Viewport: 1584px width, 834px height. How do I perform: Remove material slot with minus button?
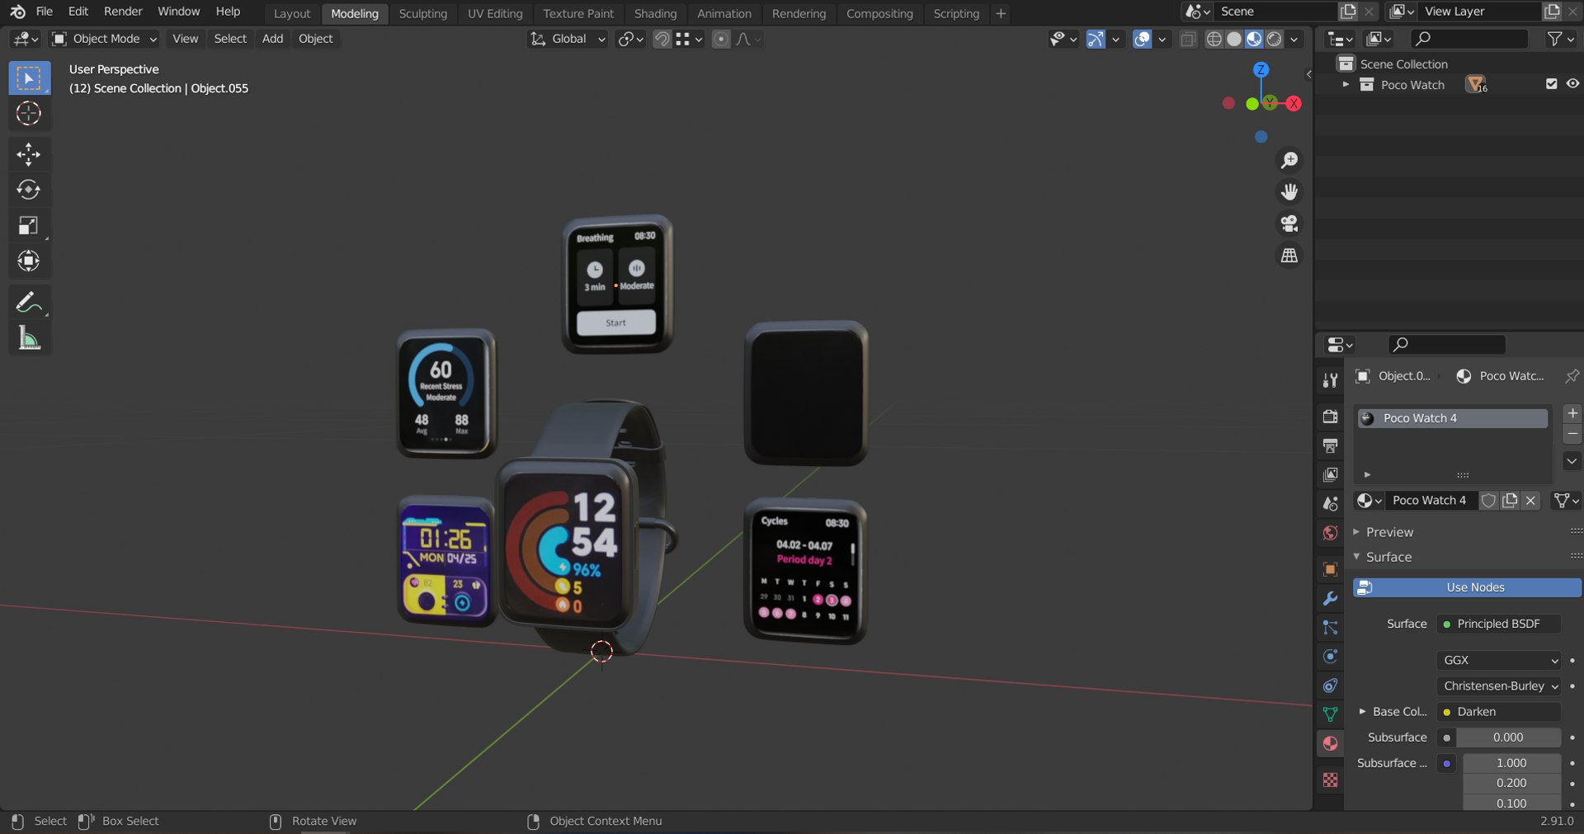[1572, 434]
